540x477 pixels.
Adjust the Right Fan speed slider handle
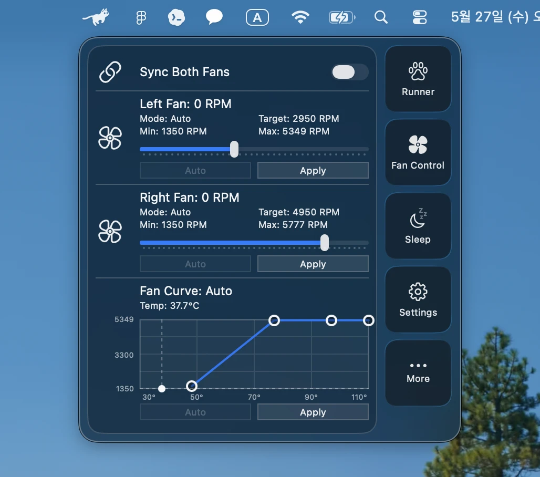click(x=325, y=243)
